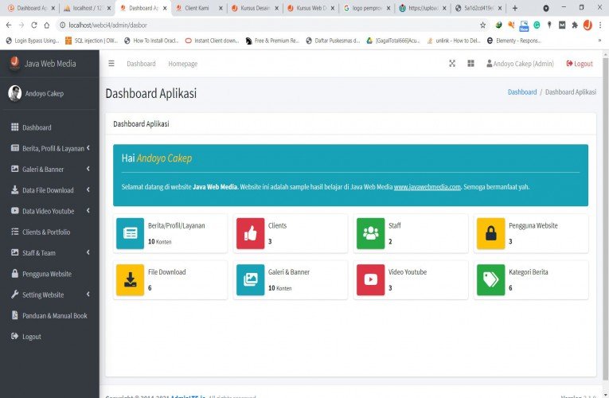The height and width of the screenshot is (398, 609).
Task: Click the 'Dashboard Aplikasi' card header text
Action: tap(141, 124)
